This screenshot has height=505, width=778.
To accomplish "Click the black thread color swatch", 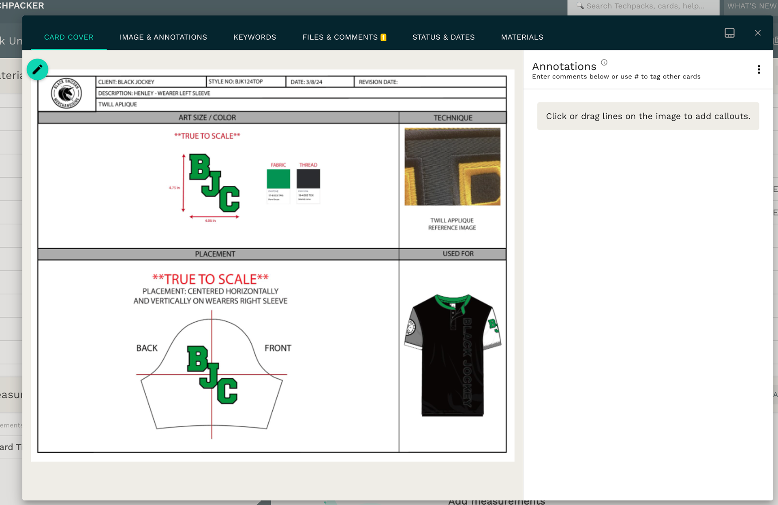I will click(x=308, y=179).
